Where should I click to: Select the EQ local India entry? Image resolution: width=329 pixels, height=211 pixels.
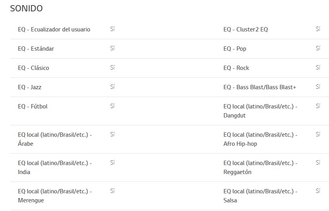pos(55,167)
